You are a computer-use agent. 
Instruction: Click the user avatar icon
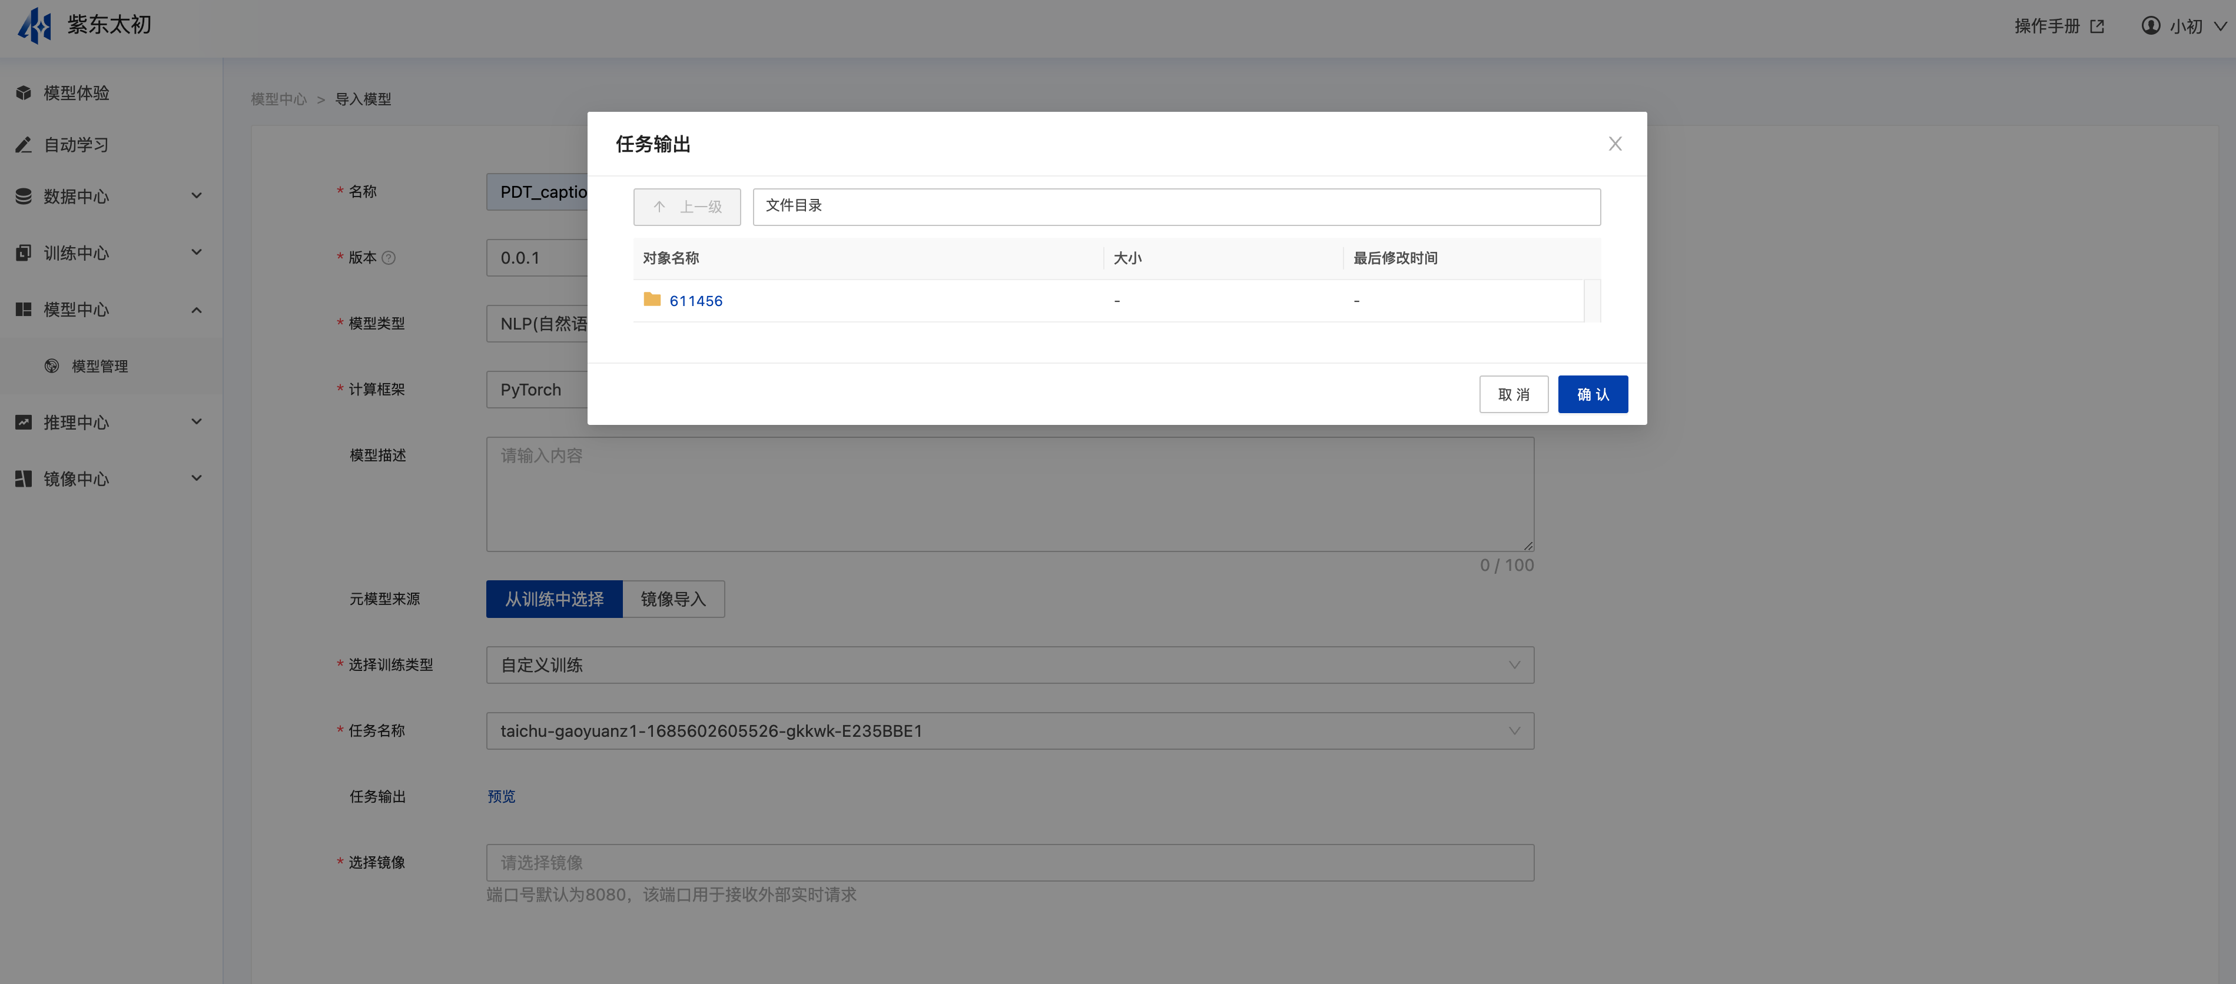pyautogui.click(x=2151, y=26)
